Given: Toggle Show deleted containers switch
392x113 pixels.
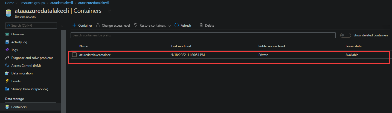Looking at the screenshot, I should (345, 35).
